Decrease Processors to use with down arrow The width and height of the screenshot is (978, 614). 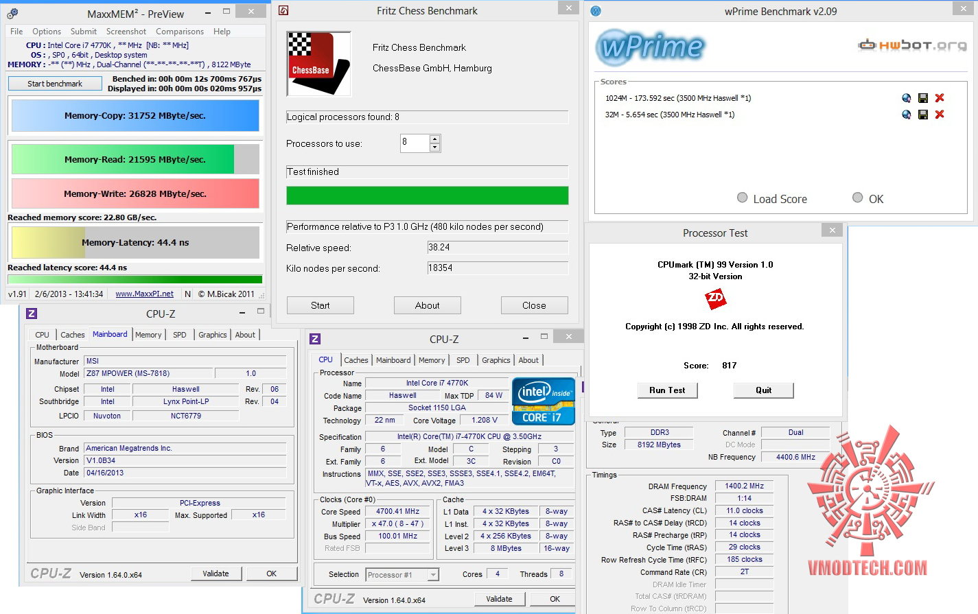pyautogui.click(x=434, y=147)
